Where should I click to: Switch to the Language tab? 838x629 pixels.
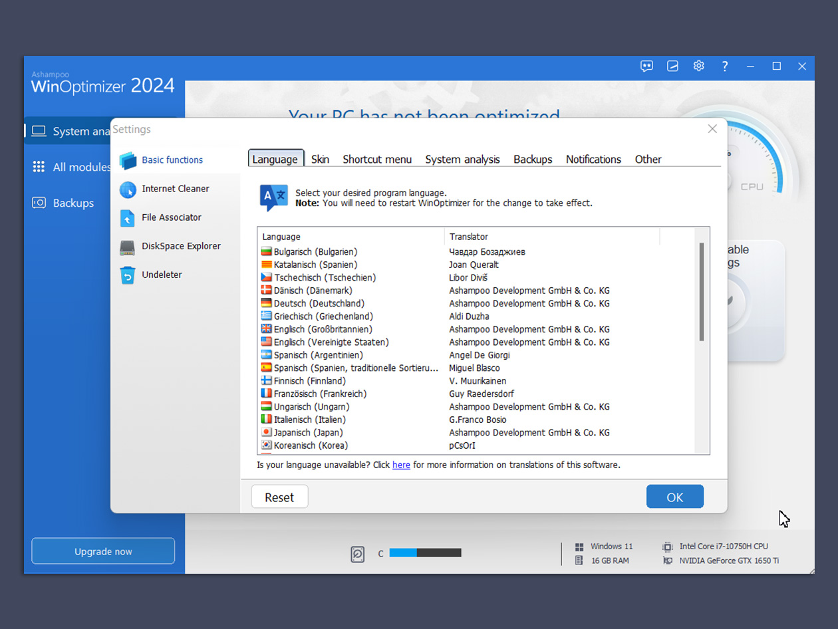275,159
